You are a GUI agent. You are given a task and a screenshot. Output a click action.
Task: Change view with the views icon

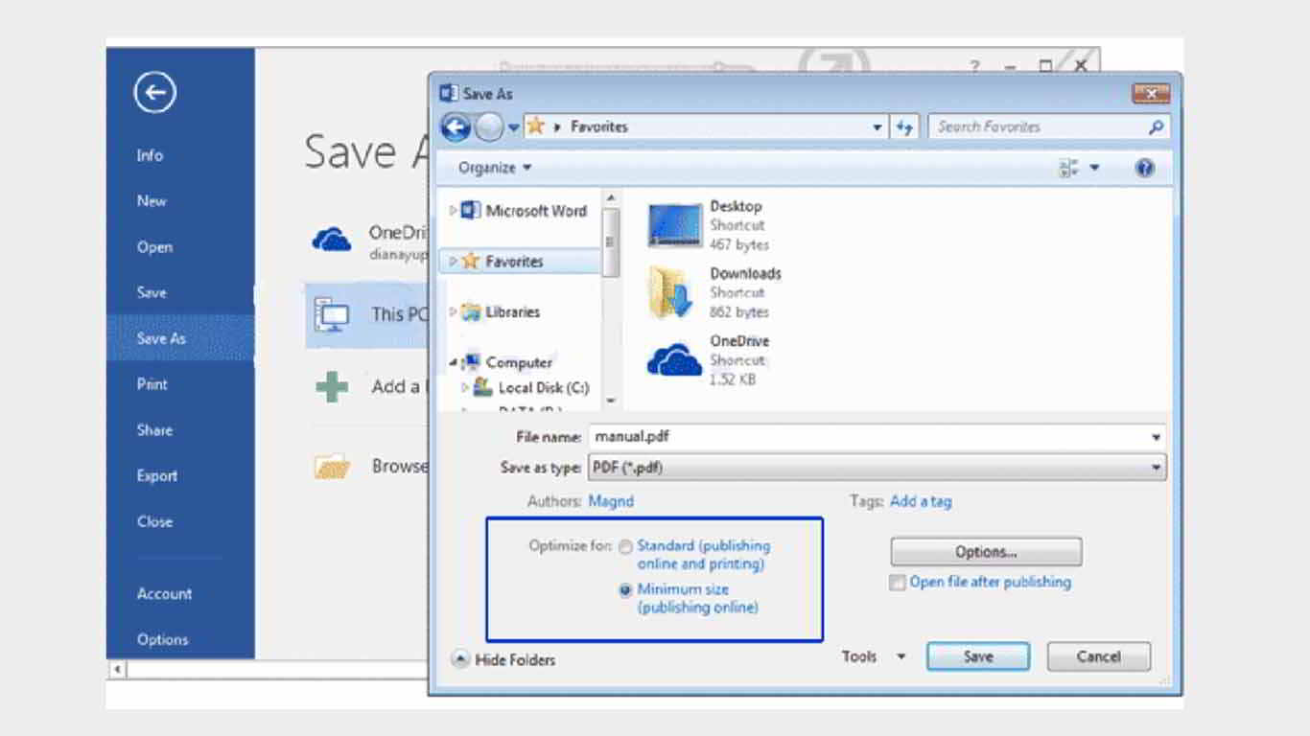point(1068,168)
